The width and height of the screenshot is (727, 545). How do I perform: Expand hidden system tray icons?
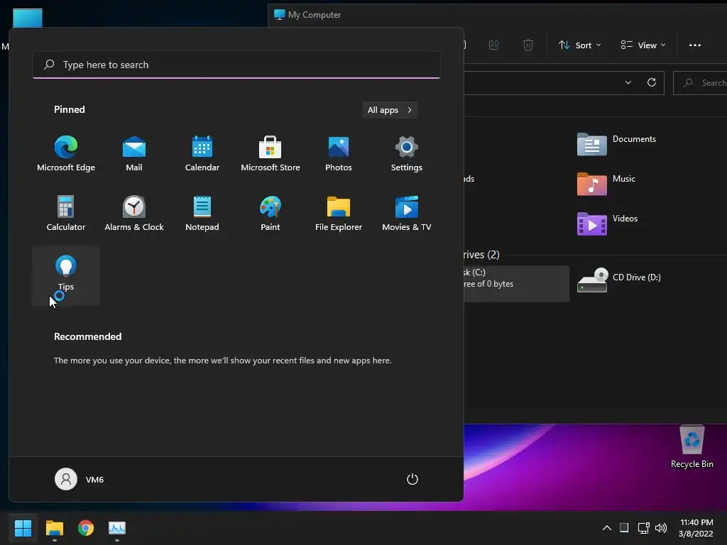pyautogui.click(x=606, y=528)
